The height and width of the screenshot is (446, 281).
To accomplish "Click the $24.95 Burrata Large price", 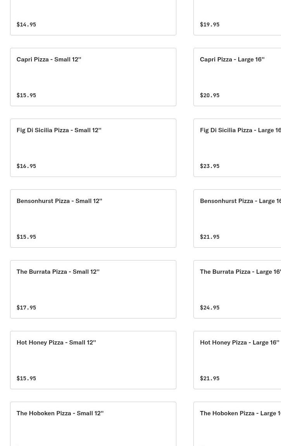I will pos(210,308).
